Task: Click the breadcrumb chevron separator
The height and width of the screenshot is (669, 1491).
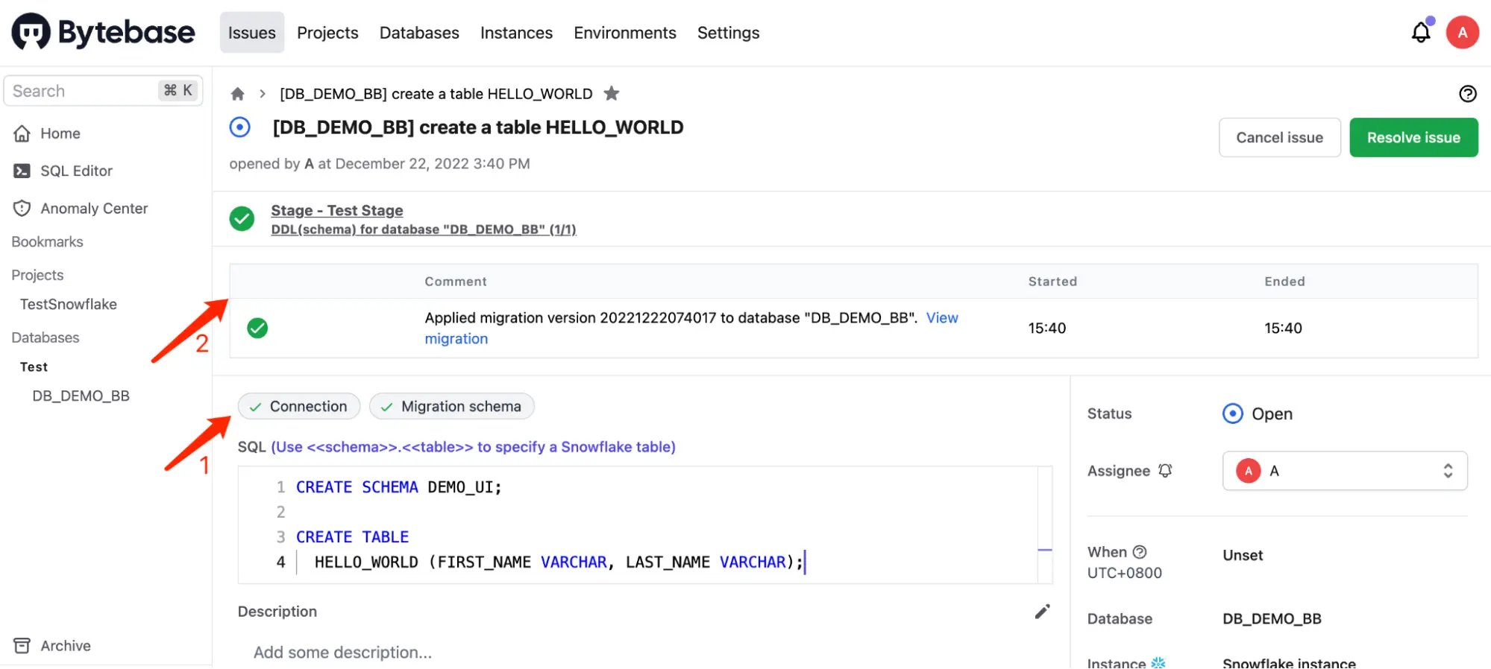Action: (263, 94)
